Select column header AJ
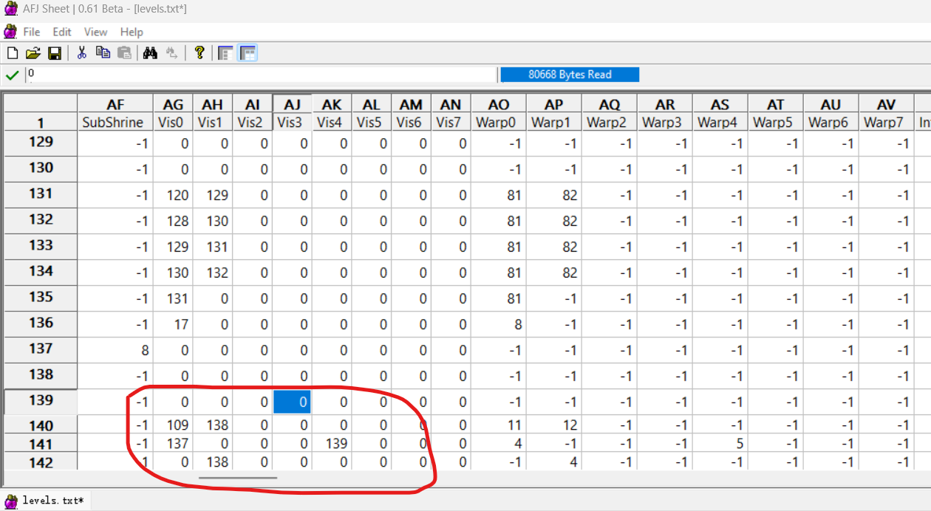The image size is (931, 511). click(x=293, y=104)
